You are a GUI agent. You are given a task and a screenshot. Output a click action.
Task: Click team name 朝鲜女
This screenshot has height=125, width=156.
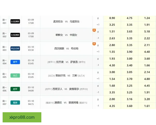[x=59, y=35]
